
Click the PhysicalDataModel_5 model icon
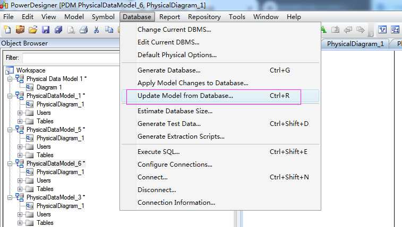(x=20, y=130)
